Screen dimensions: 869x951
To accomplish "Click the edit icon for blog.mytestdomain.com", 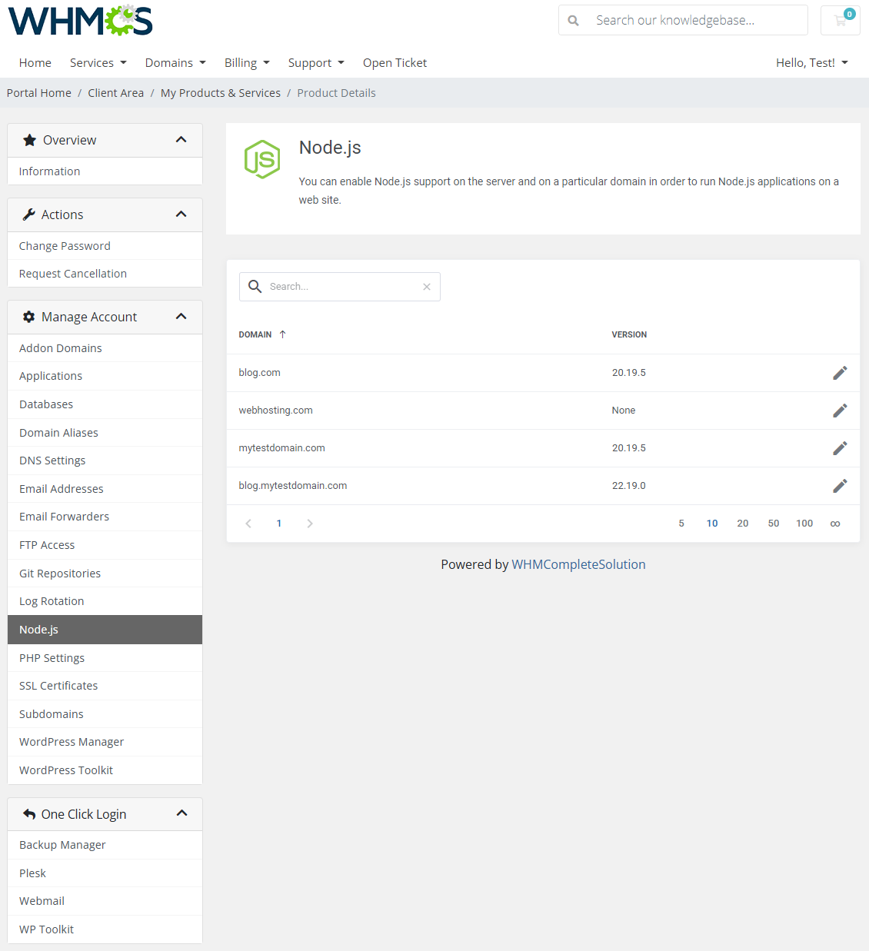I will 840,485.
